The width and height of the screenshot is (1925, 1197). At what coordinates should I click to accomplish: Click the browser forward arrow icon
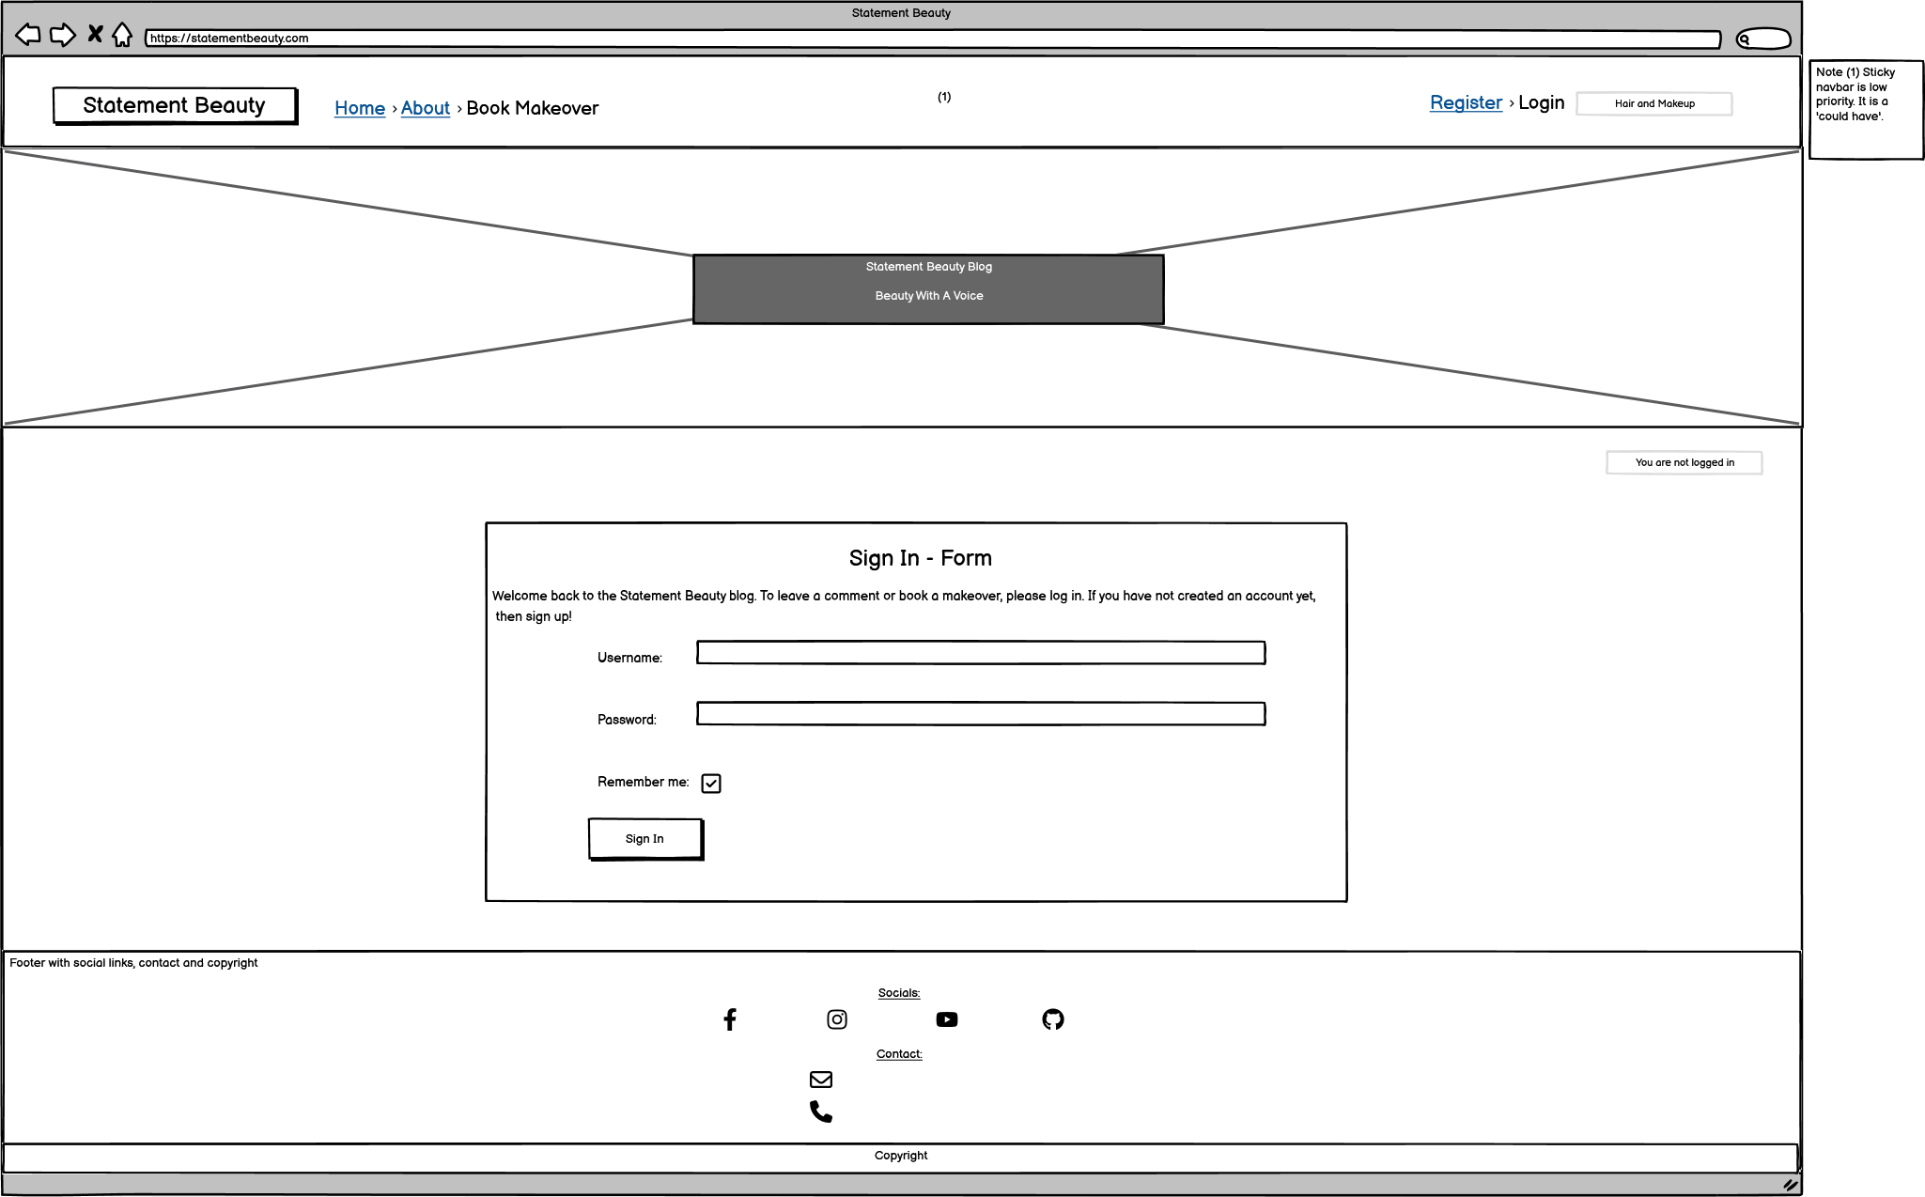click(62, 36)
